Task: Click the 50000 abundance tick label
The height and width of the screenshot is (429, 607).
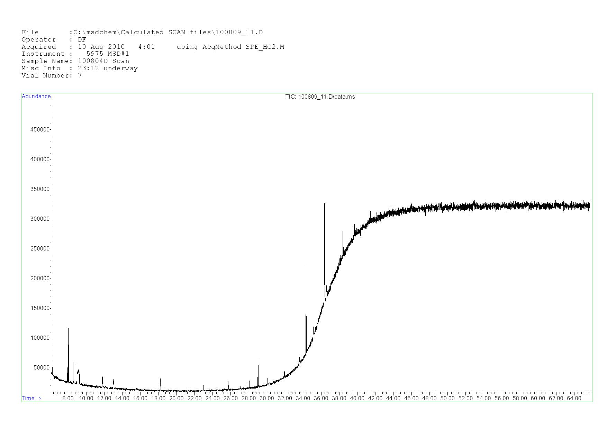Action: click(x=42, y=368)
